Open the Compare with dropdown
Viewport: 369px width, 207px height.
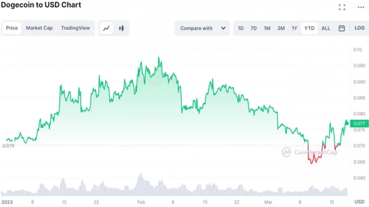(196, 28)
